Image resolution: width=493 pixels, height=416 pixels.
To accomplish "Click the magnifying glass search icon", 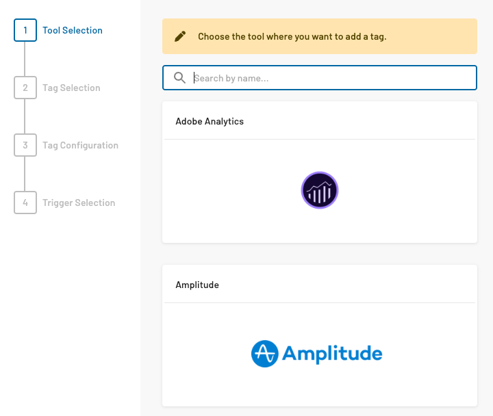I will point(179,78).
